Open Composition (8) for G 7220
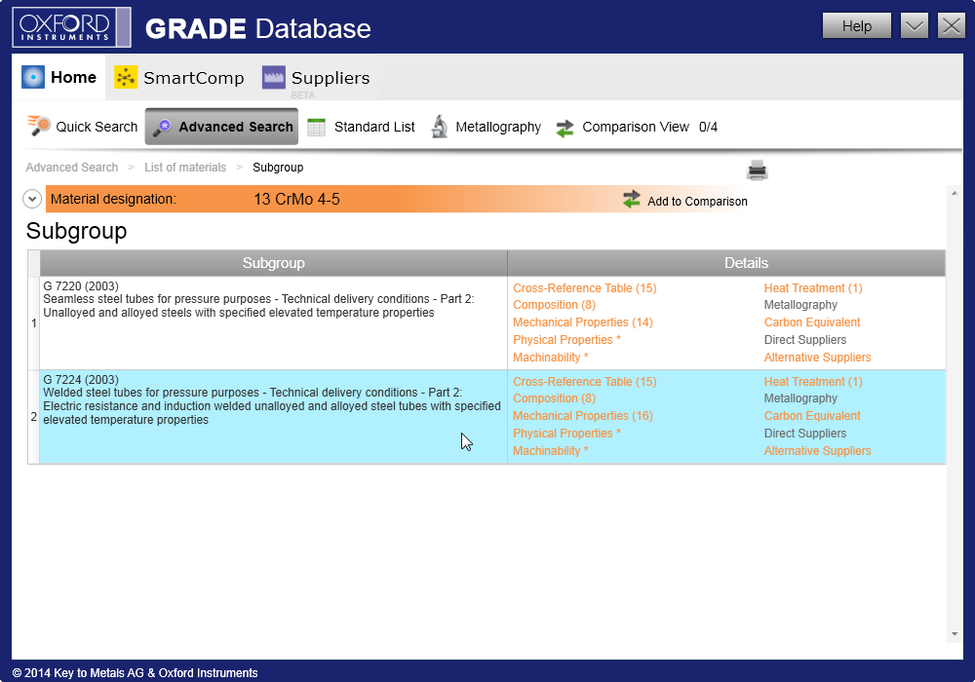This screenshot has height=682, width=975. pyautogui.click(x=554, y=305)
